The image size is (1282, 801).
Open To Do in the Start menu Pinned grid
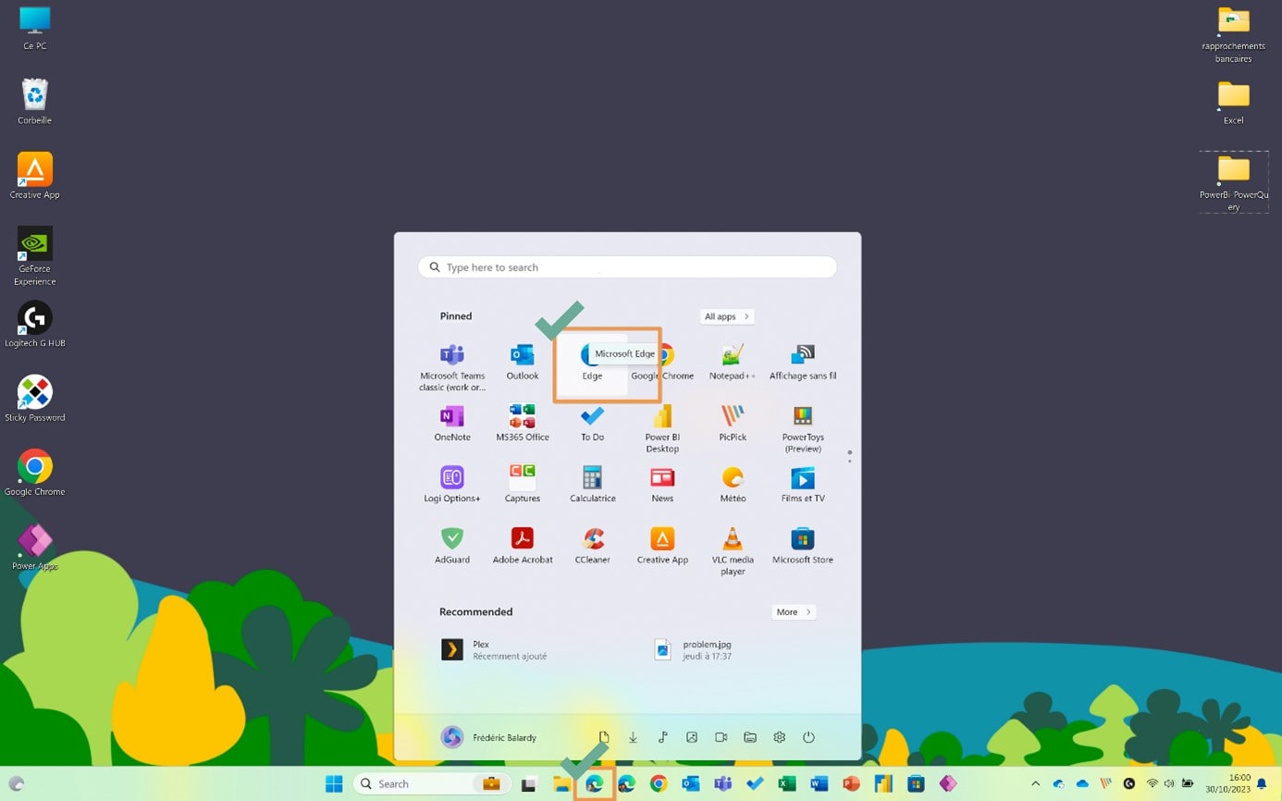[x=592, y=423]
